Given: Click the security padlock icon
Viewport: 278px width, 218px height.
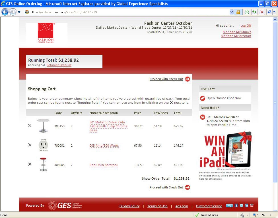Looking at the screenshot, I should tap(238, 12).
